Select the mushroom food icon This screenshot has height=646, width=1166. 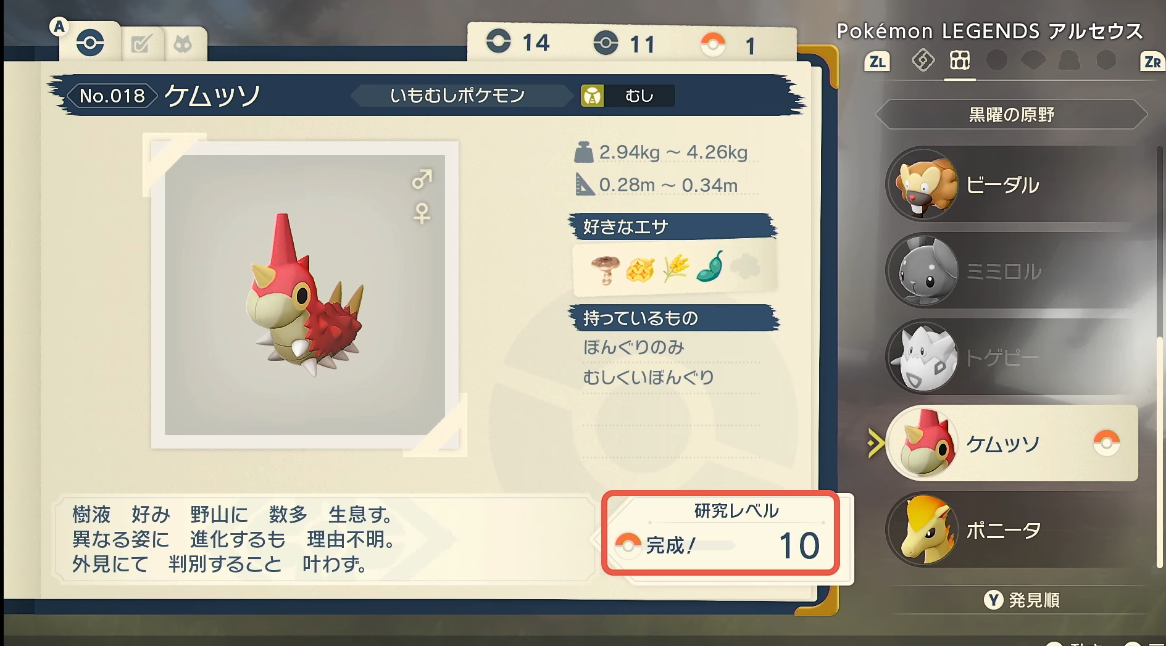coord(606,270)
